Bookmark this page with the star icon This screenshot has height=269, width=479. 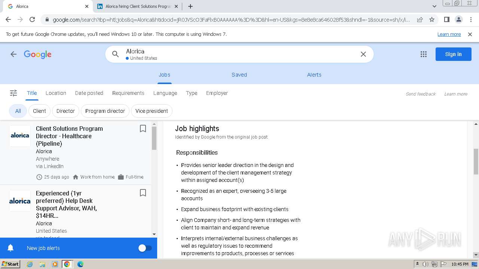pyautogui.click(x=432, y=19)
